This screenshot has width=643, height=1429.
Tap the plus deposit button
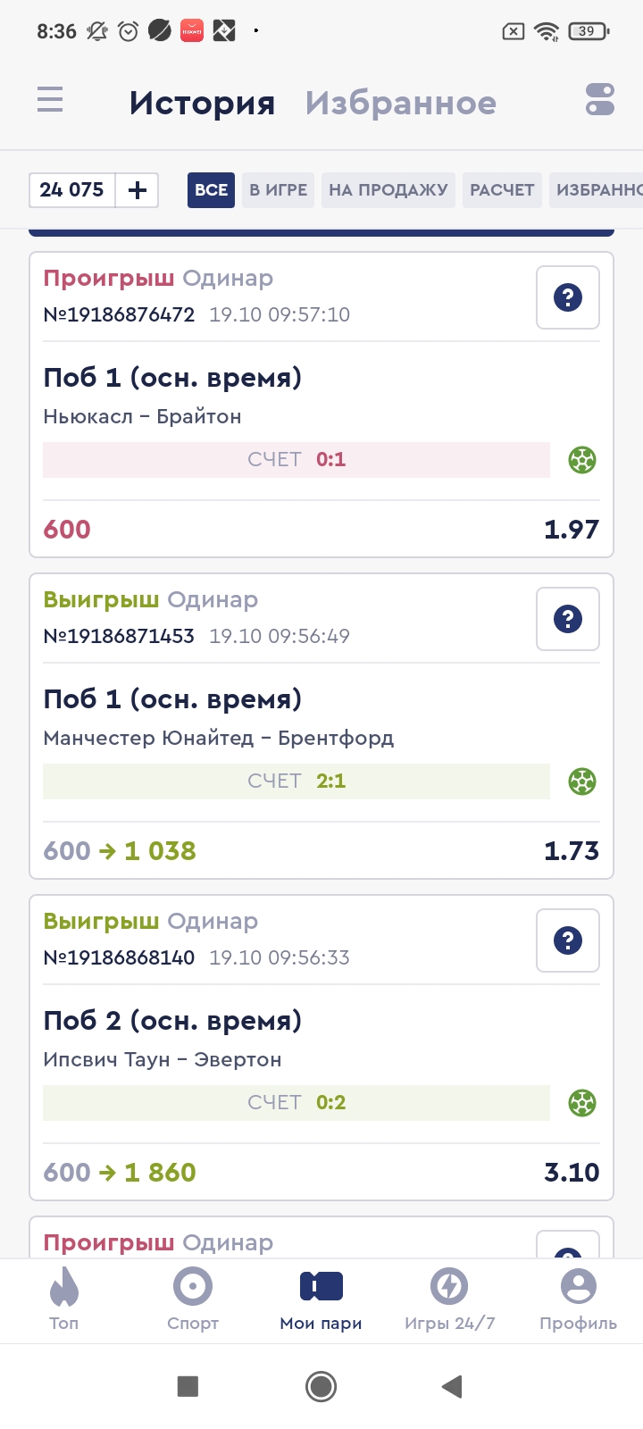[138, 190]
